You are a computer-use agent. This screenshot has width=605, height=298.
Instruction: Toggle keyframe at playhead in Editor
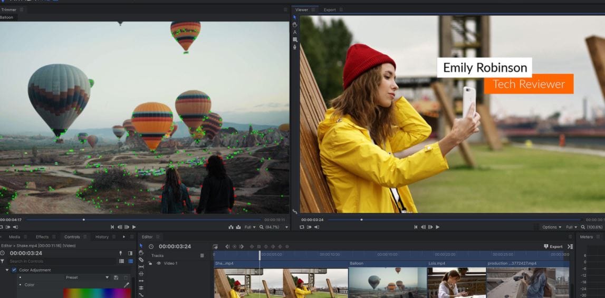click(x=234, y=246)
